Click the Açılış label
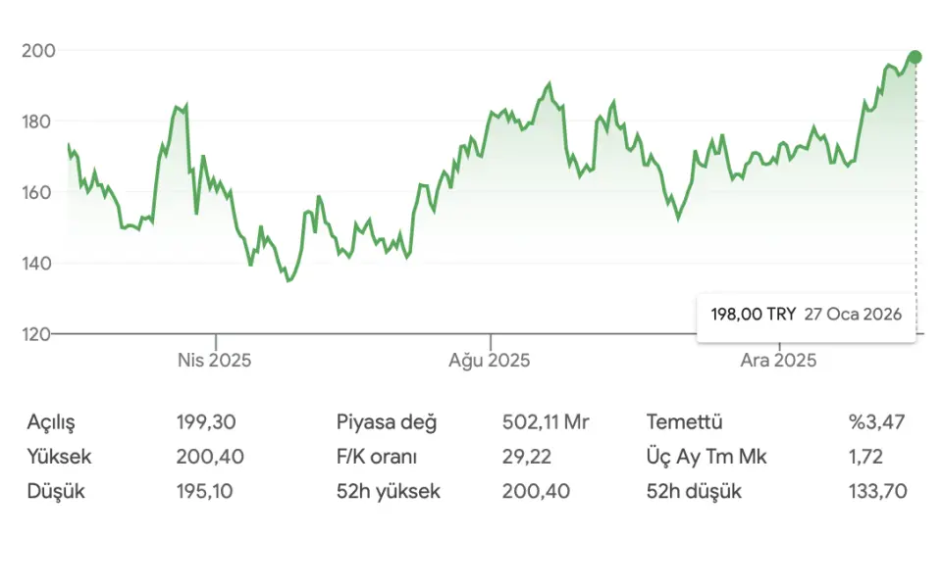The height and width of the screenshot is (588, 942). point(51,422)
